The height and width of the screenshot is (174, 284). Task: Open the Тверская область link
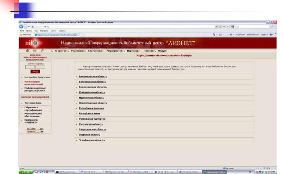[90, 135]
